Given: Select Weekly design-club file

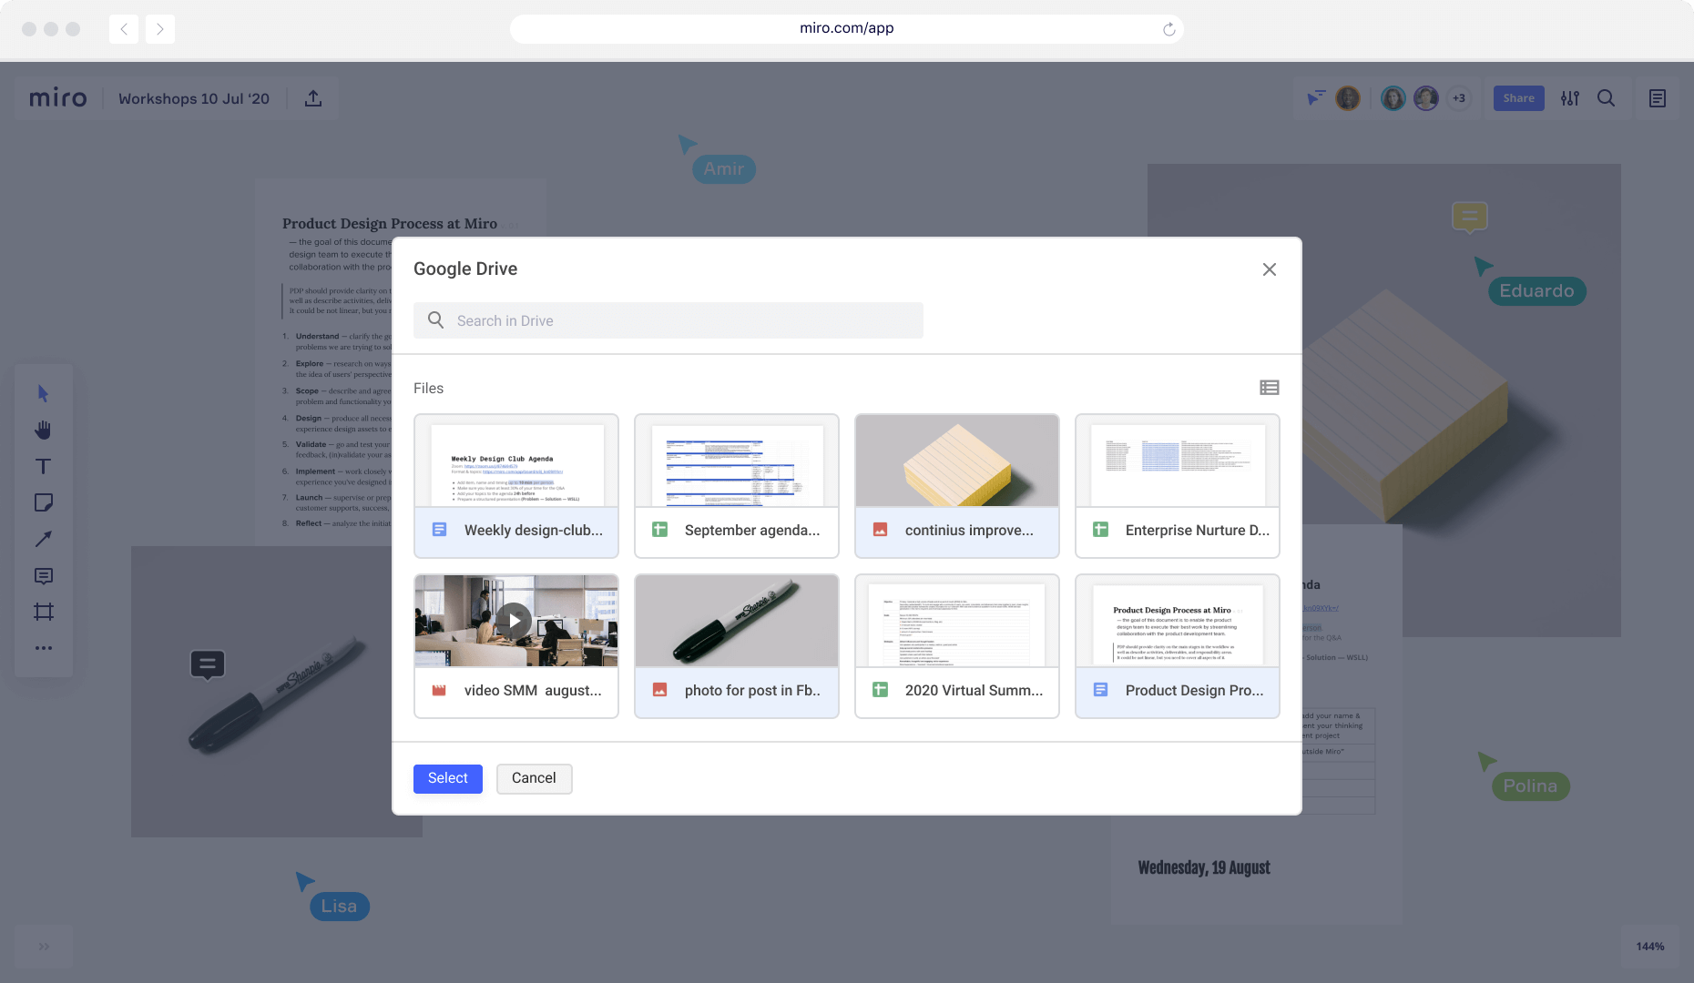Looking at the screenshot, I should (x=516, y=486).
